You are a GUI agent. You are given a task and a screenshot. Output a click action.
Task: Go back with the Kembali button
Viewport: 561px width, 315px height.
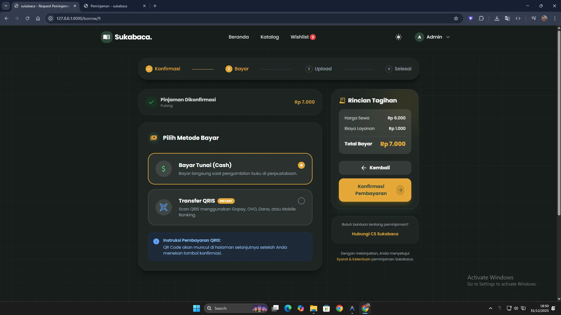pos(375,168)
